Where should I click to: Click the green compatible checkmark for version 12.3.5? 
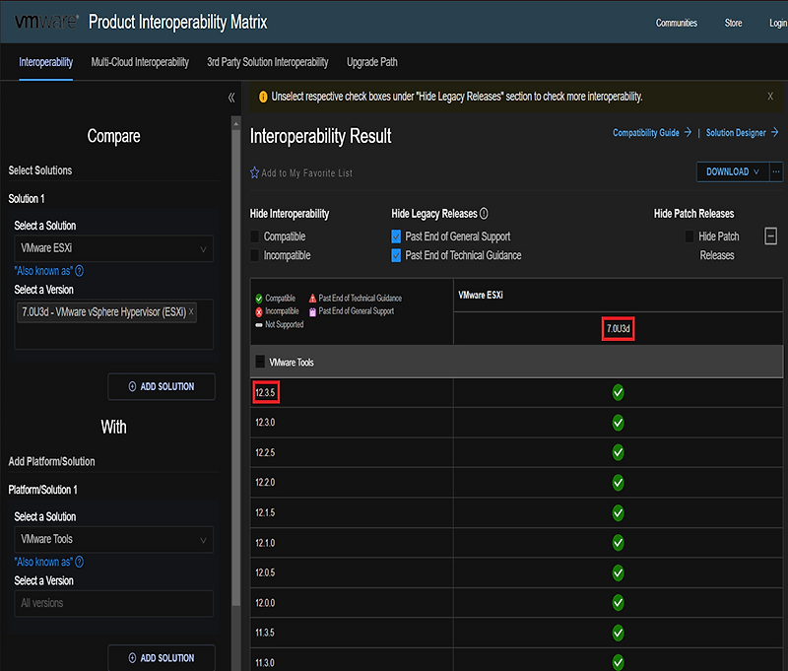(618, 392)
